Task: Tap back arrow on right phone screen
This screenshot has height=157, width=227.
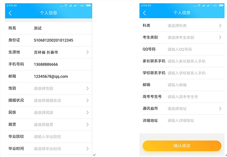Action: 144,13
